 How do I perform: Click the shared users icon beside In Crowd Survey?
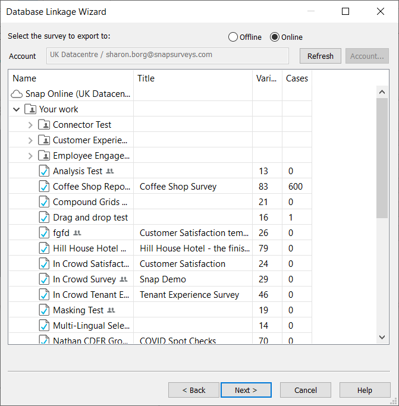coord(124,279)
